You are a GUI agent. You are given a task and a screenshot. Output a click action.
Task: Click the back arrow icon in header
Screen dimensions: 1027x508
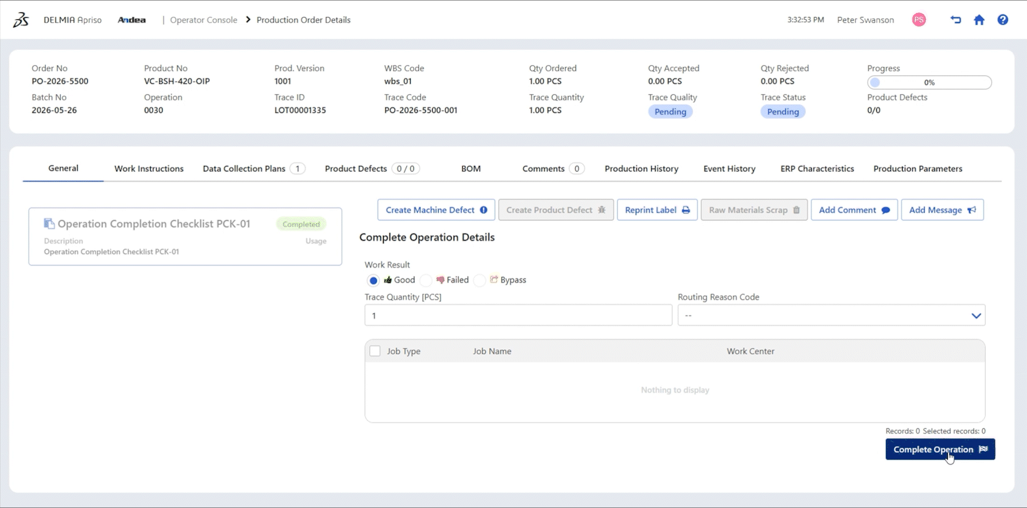(955, 20)
